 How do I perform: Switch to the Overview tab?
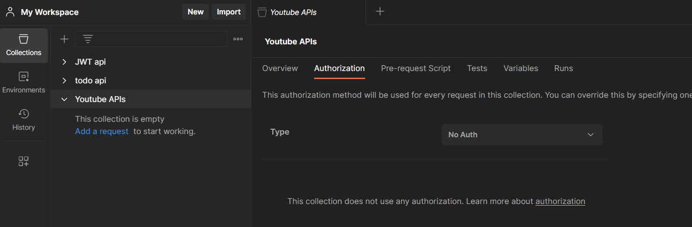click(x=280, y=68)
